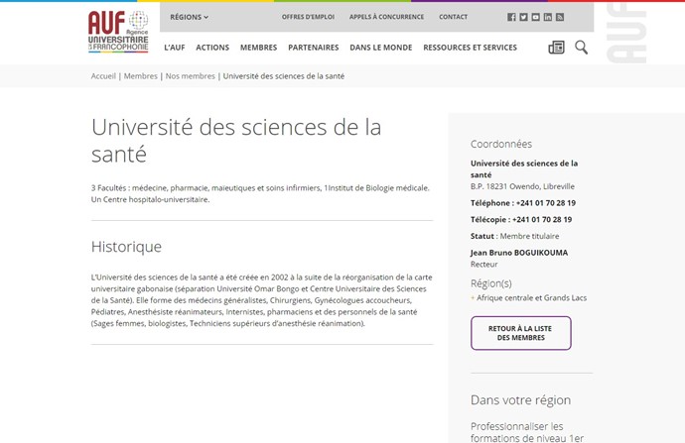
Task: Open the Actions menu
Action: click(212, 48)
